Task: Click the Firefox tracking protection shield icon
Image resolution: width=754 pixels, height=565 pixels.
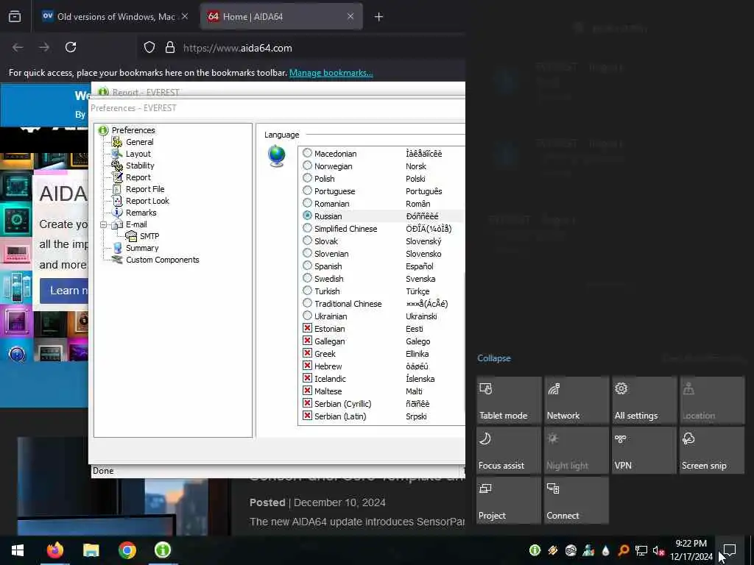Action: pyautogui.click(x=149, y=48)
